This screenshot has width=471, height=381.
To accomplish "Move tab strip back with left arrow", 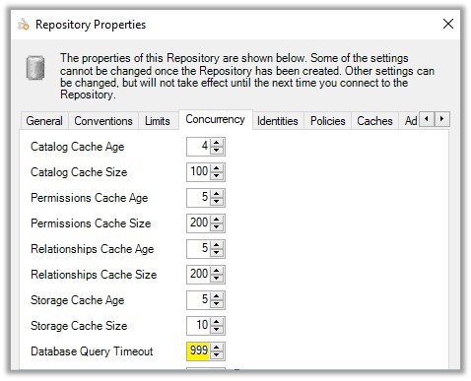I will pos(427,119).
